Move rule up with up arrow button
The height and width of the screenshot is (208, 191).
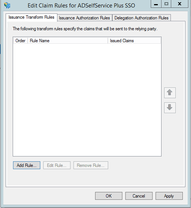[x=170, y=93]
